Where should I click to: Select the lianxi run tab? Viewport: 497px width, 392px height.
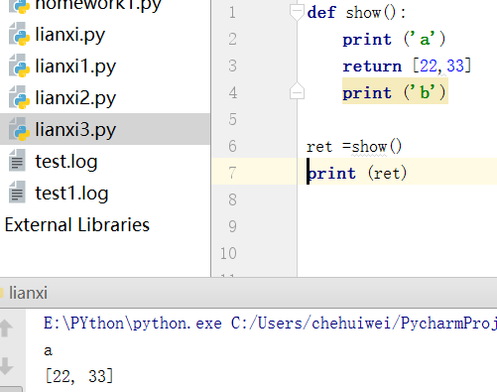tap(28, 293)
